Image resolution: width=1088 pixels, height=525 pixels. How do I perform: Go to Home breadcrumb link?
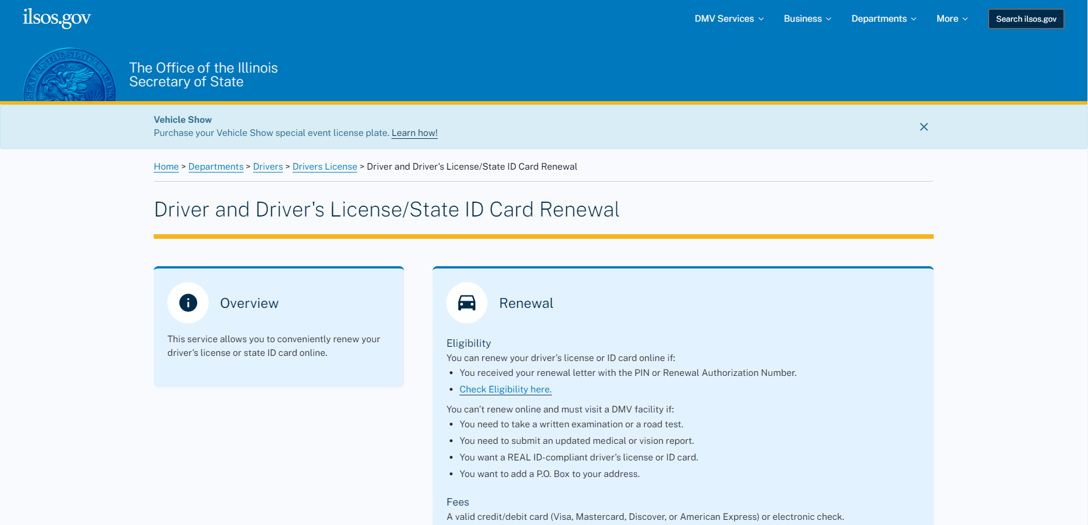click(166, 167)
